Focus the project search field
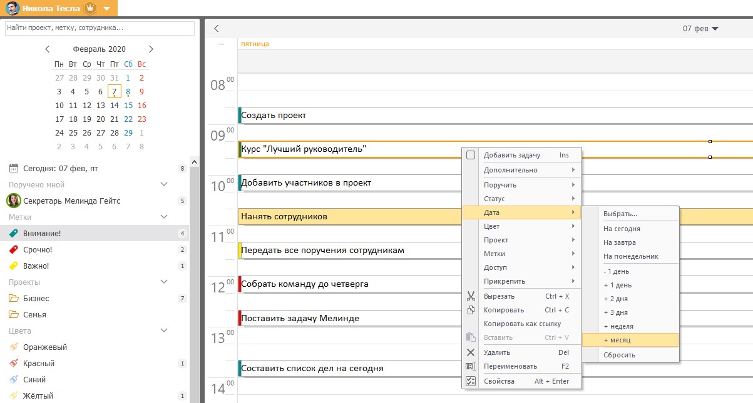Screen dimensions: 753x403 click(100, 28)
